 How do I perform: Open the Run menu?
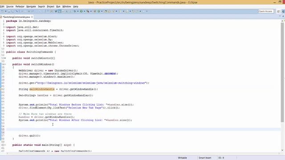58,7
